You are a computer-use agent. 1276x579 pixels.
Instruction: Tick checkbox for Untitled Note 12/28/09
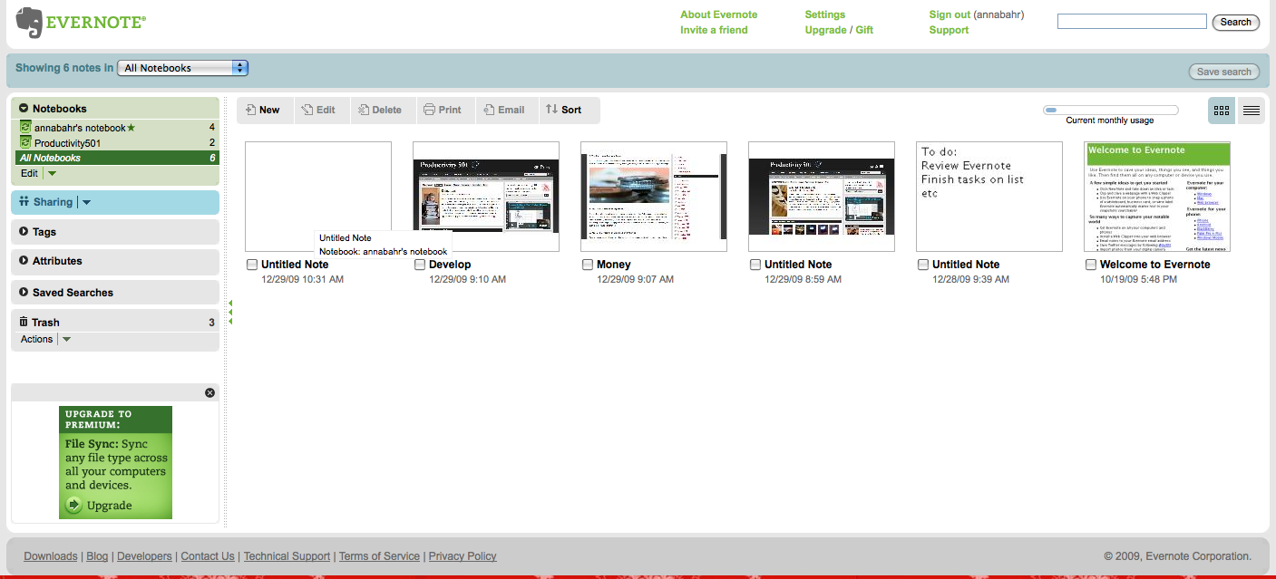point(923,265)
